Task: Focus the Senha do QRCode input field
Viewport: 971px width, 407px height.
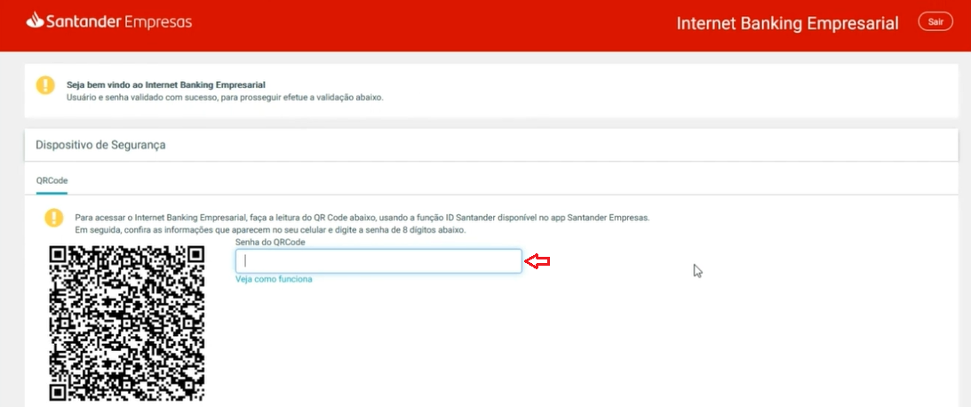Action: coord(378,260)
